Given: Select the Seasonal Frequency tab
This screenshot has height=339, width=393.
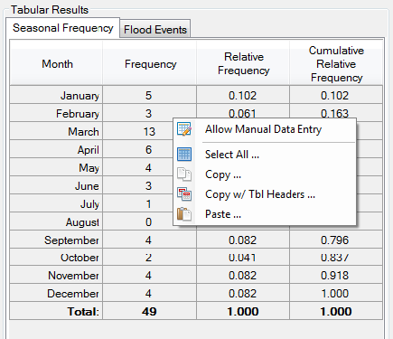Looking at the screenshot, I should coord(63,28).
